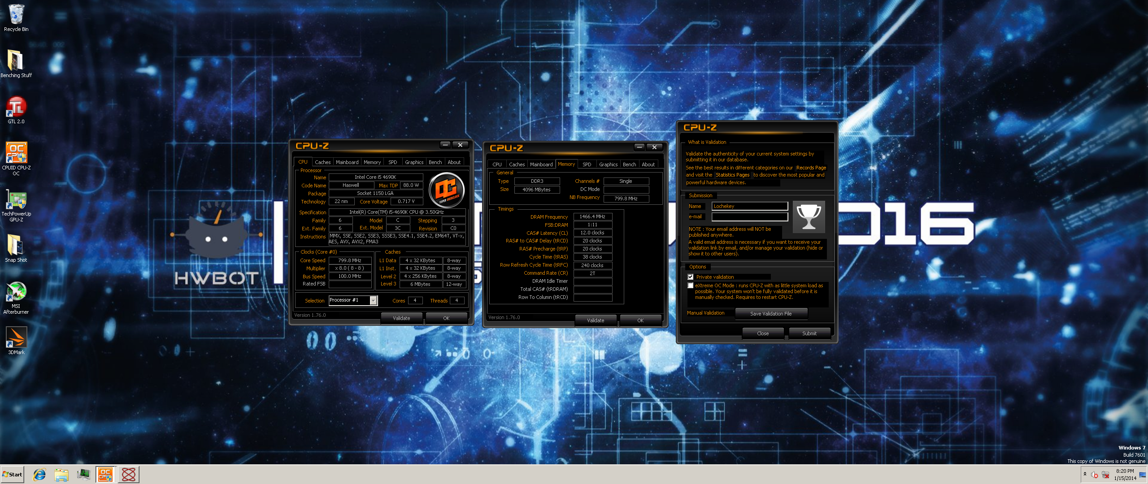1148x484 pixels.
Task: Select Mainboard tab in the Memory CPU-Z window
Action: 541,164
